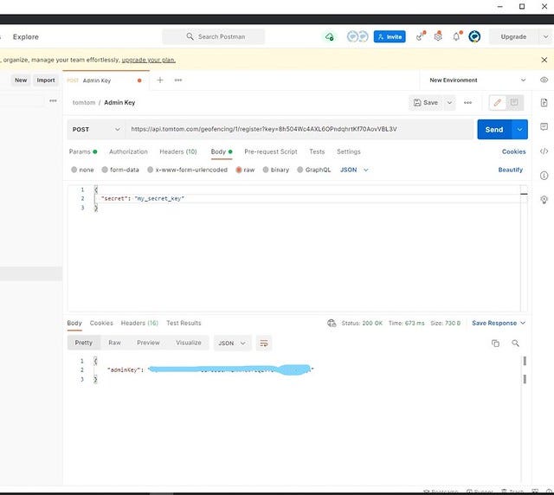Select the binary body type
Image resolution: width=554 pixels, height=495 pixels.
click(275, 170)
